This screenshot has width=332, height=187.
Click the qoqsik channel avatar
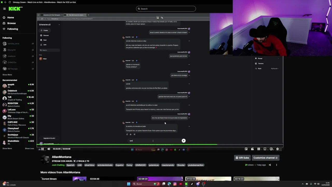[4, 86]
